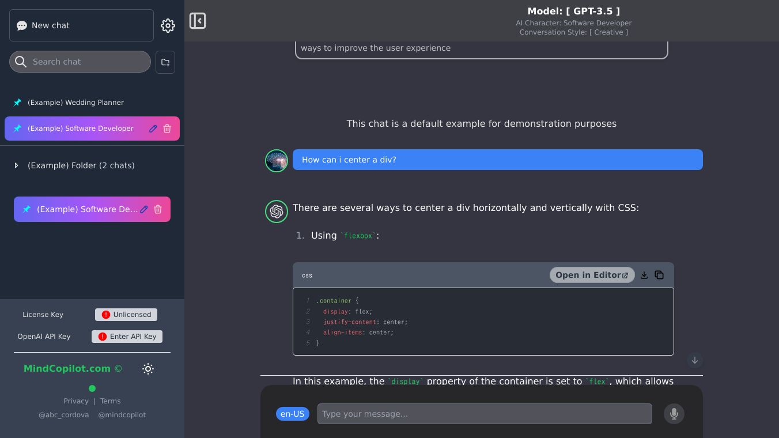The width and height of the screenshot is (779, 438).
Task: Expand the (Example) Folder
Action: (16, 165)
